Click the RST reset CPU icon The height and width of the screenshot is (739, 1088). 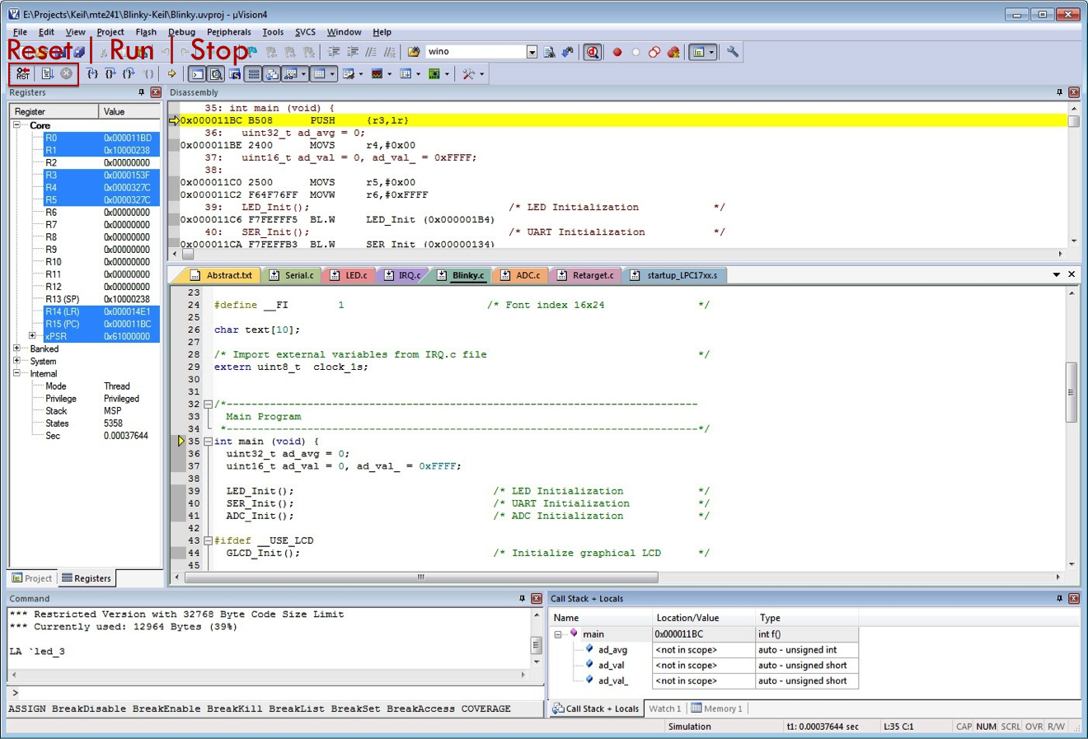22,74
